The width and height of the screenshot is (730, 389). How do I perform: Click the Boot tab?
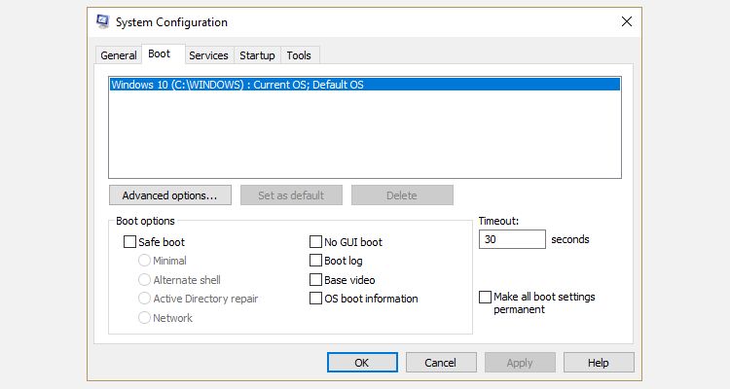(x=159, y=54)
